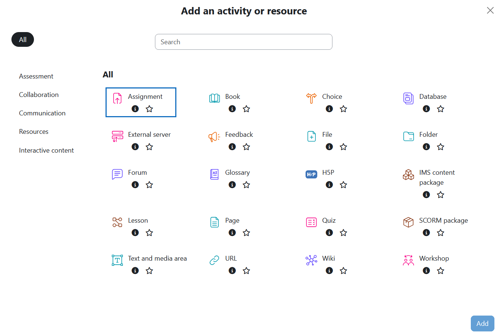This screenshot has height=334, width=497.
Task: Mark Lesson as a starred activity
Action: coord(149,233)
